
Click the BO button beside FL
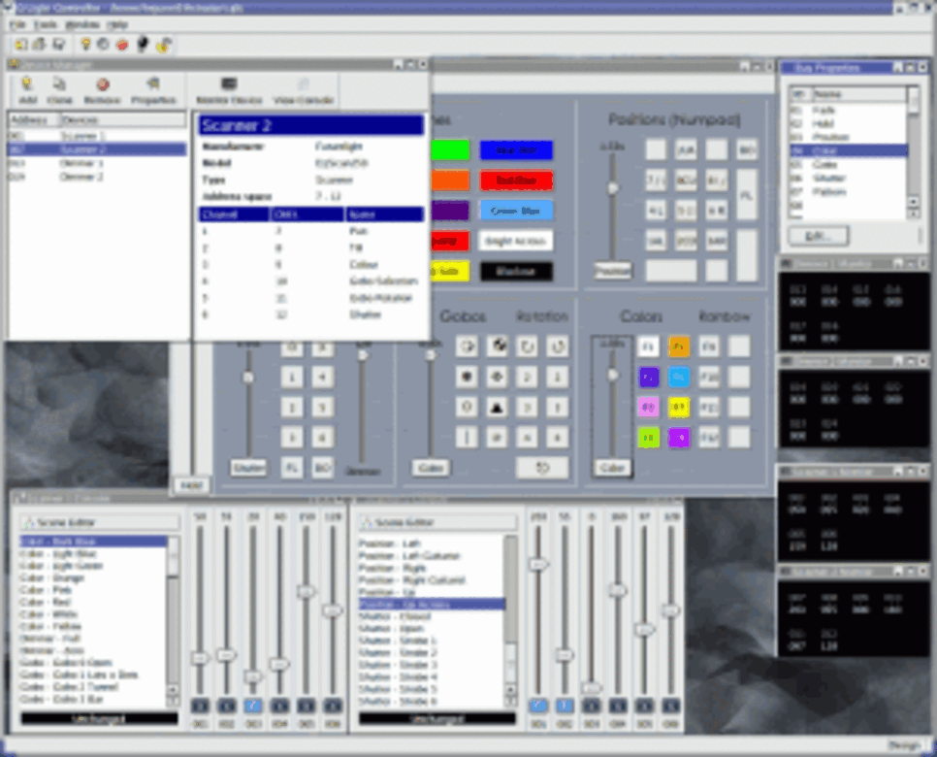[322, 468]
